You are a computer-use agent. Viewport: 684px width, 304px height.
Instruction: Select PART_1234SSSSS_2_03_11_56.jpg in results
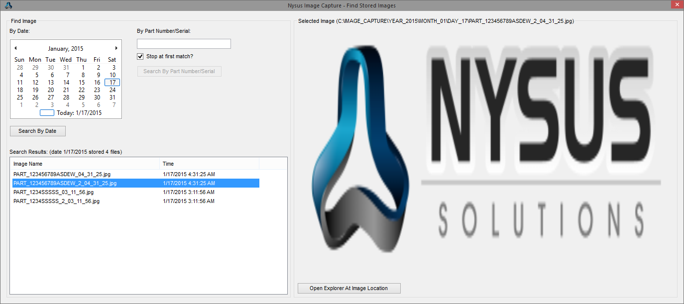pos(56,201)
